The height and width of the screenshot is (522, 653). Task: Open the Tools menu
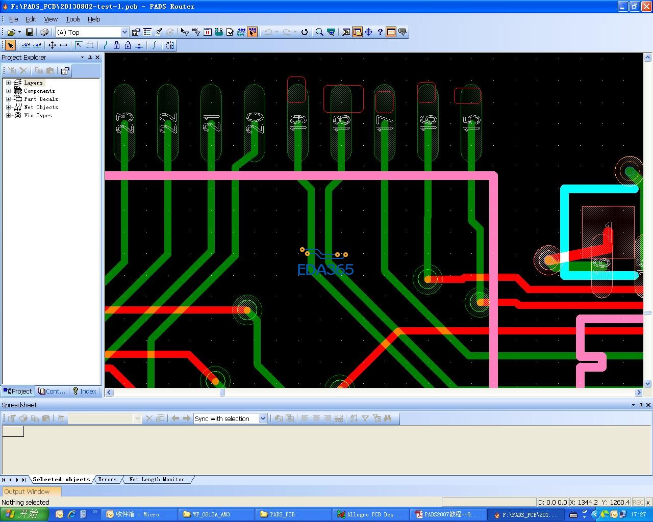click(72, 19)
